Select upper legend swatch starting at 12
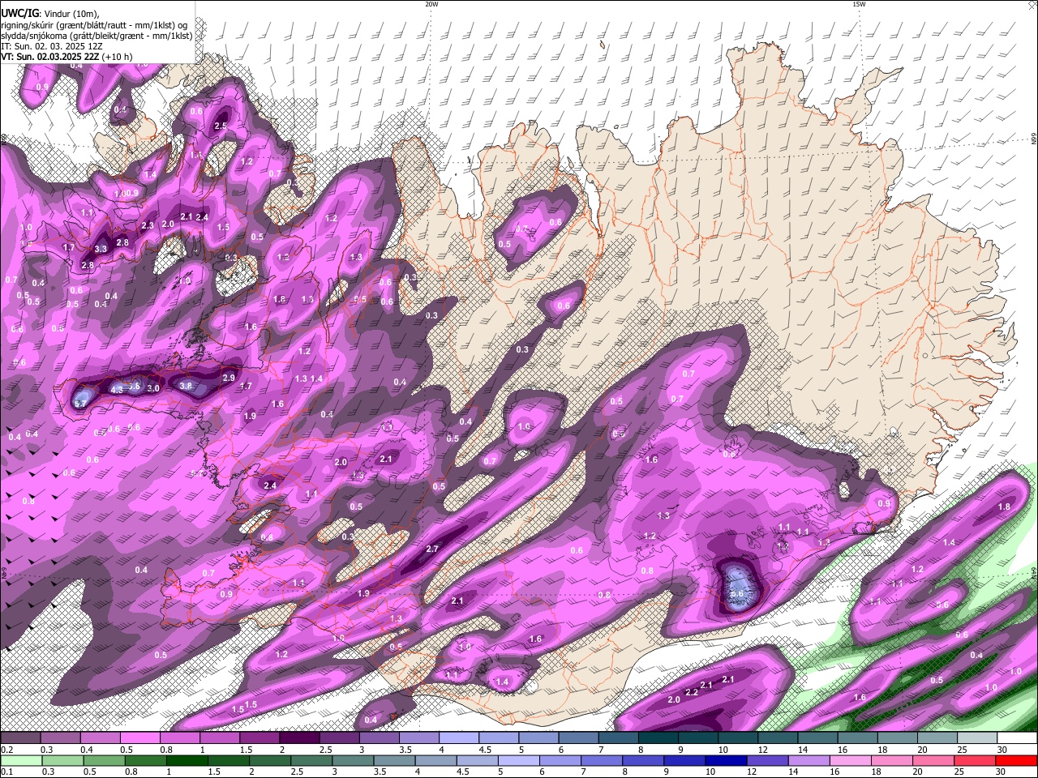The height and width of the screenshot is (778, 1038). (778, 738)
